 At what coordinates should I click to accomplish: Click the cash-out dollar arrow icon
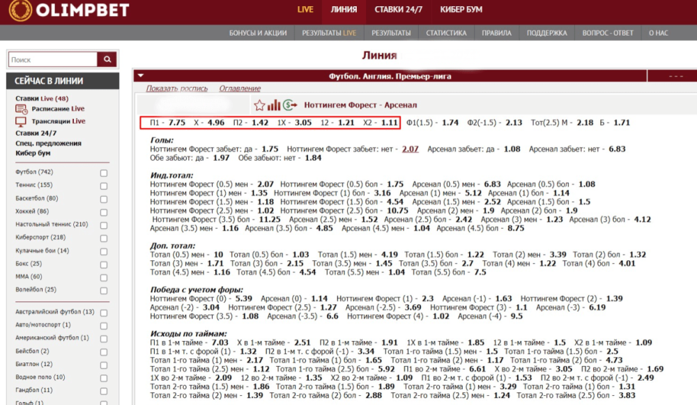(x=290, y=105)
